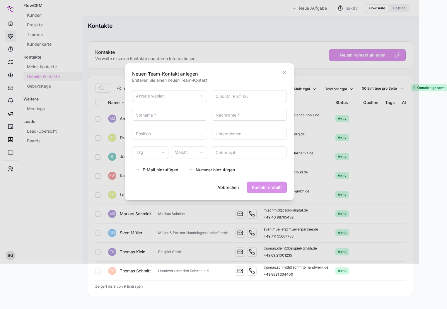The height and width of the screenshot is (309, 447).
Task: Click the email icon in Thomas Schmitt's row
Action: tap(240, 271)
